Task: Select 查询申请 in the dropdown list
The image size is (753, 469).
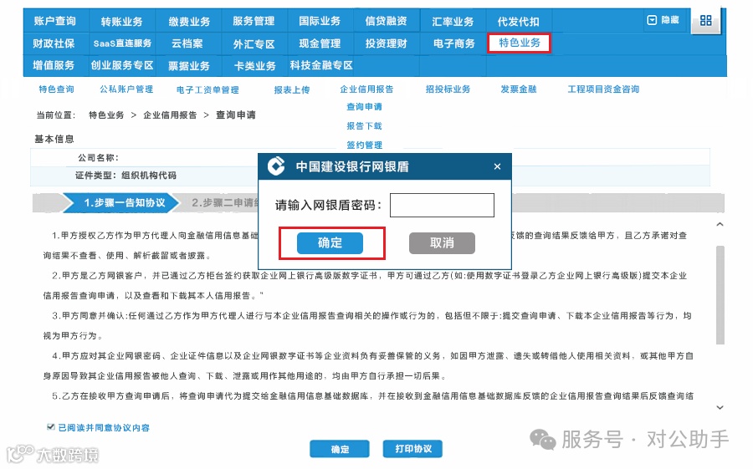Action: coord(365,106)
